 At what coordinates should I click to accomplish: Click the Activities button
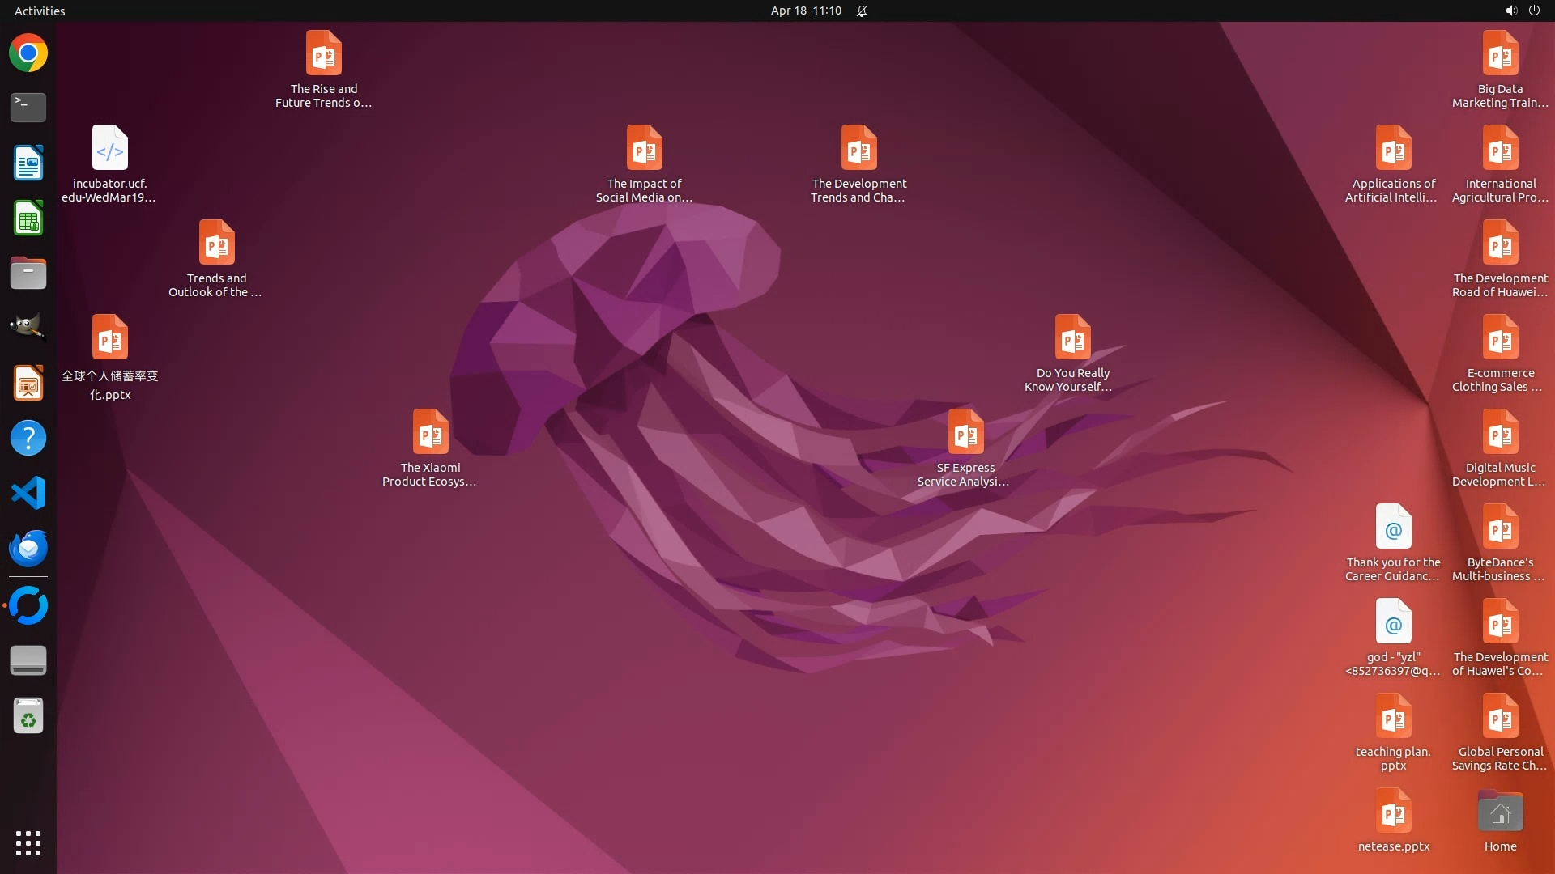(40, 11)
